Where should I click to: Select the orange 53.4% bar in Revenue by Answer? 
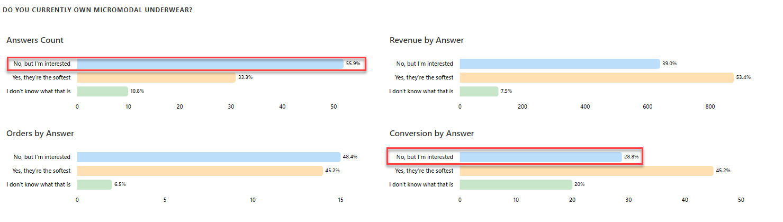click(x=596, y=77)
